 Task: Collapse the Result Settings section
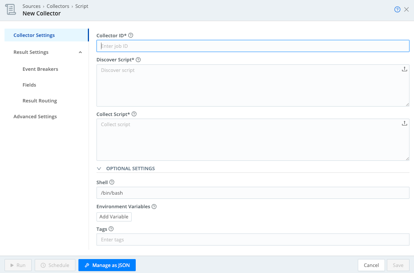click(x=80, y=52)
